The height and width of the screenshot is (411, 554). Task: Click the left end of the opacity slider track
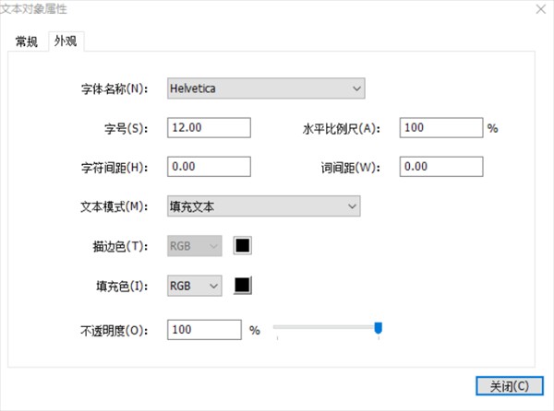[277, 327]
